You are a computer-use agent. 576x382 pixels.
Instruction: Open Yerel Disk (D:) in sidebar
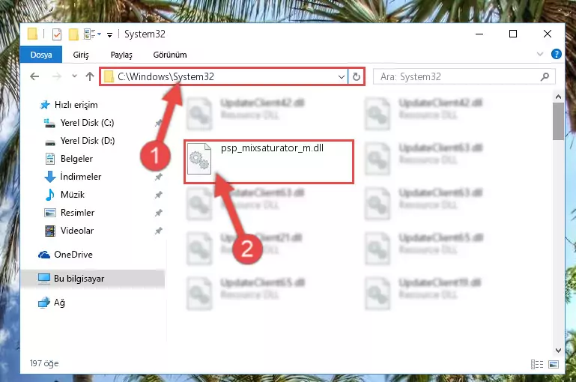click(88, 141)
